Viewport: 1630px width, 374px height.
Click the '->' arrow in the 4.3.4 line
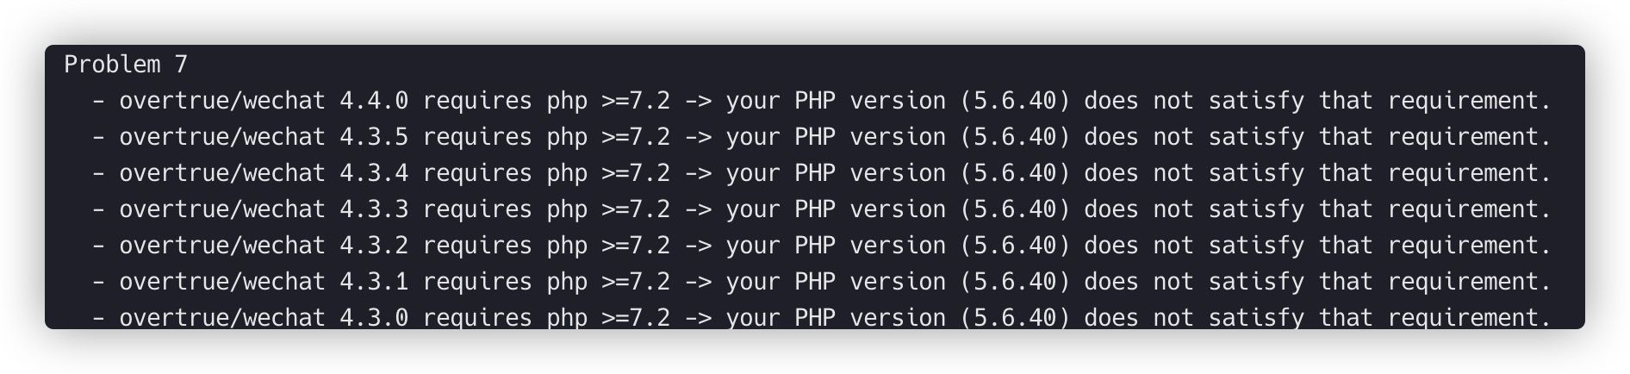coord(699,173)
